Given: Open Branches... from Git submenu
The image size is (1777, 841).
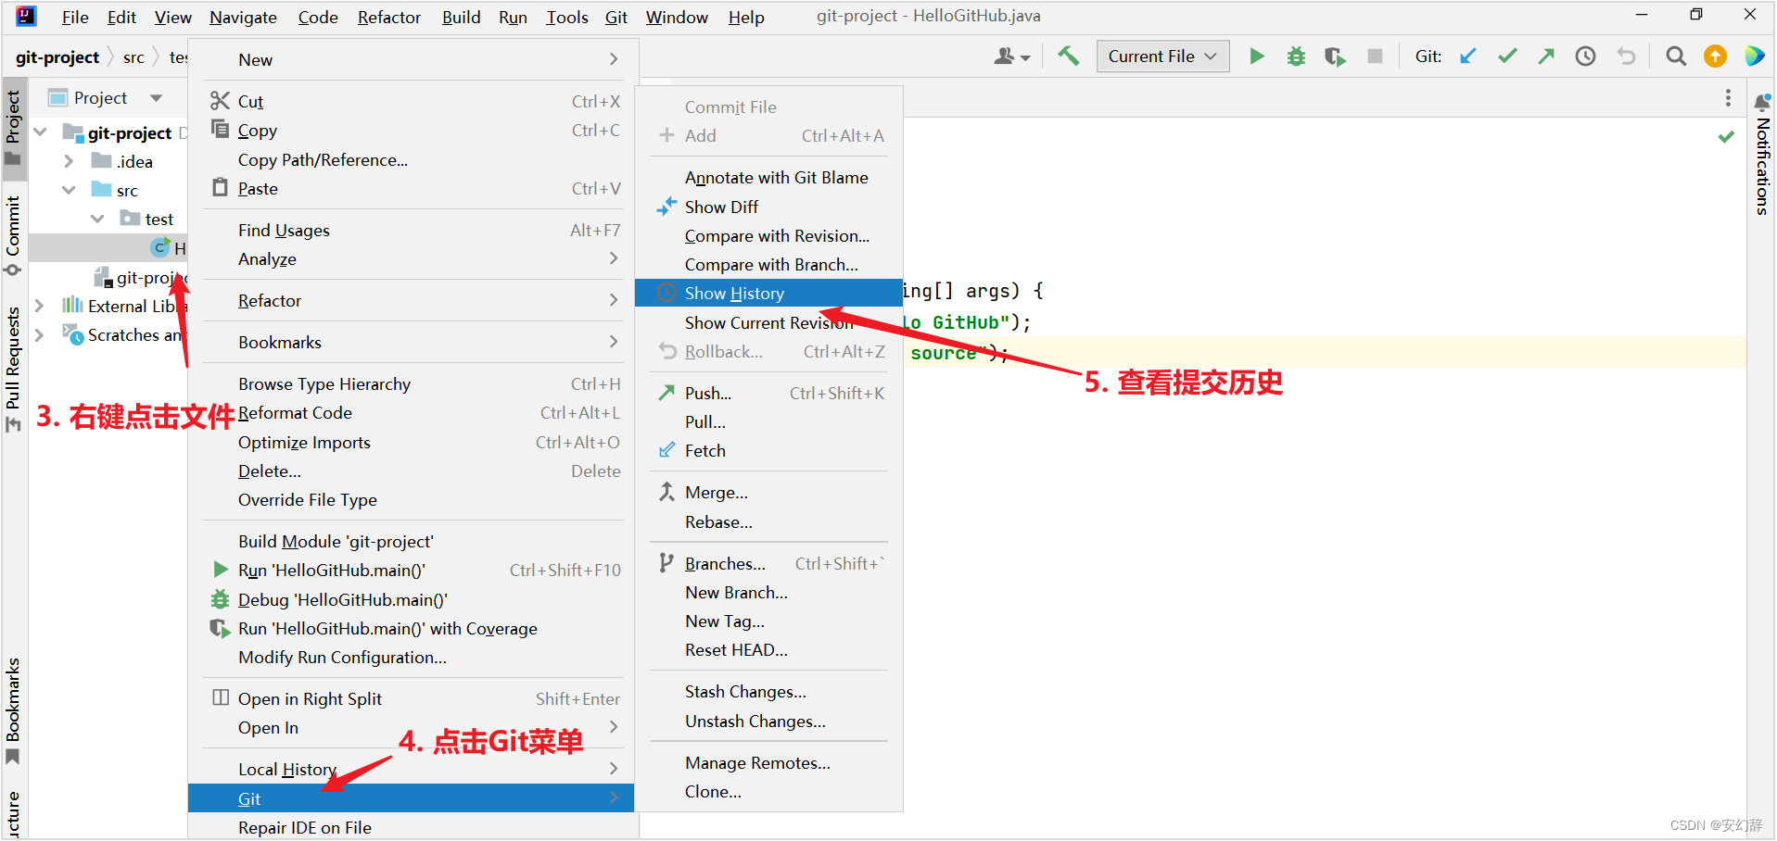Looking at the screenshot, I should [768, 563].
